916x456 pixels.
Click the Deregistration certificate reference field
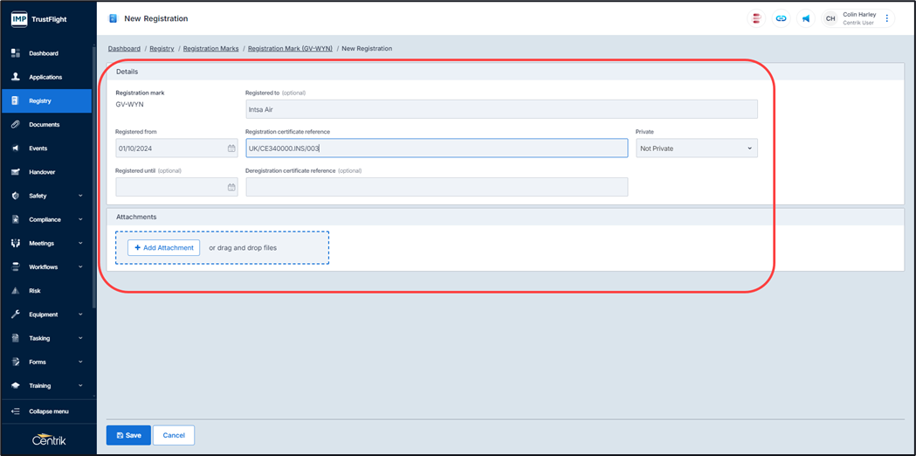[x=437, y=187]
